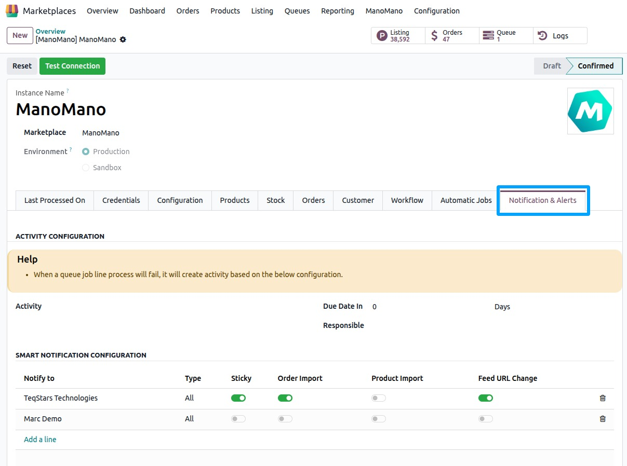
Task: Toggle Sticky for Marc Demo
Action: (x=238, y=419)
